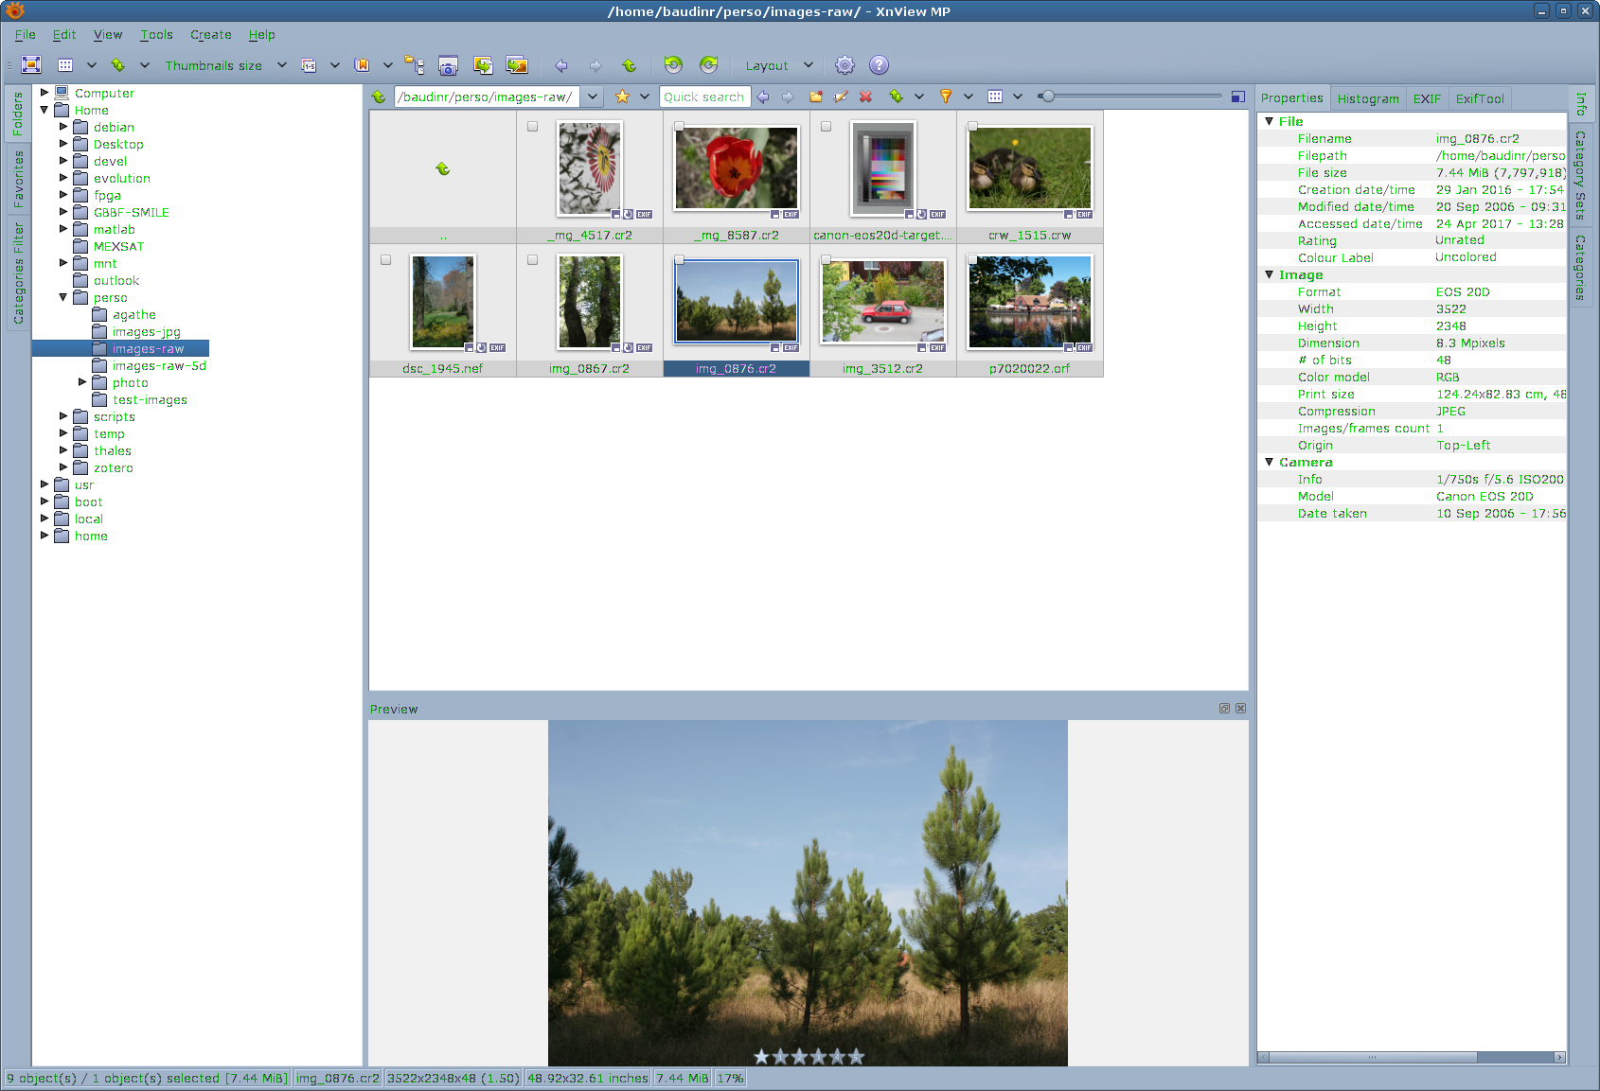
Task: Click the new folder icon in browser bar
Action: pyautogui.click(x=815, y=97)
